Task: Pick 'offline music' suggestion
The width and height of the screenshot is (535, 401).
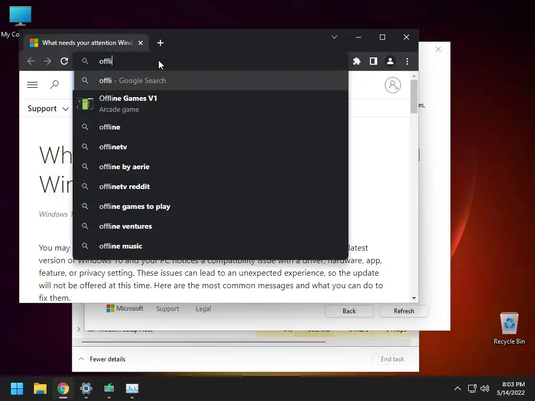Action: [x=211, y=246]
